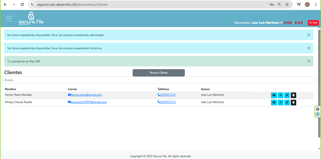The width and height of the screenshot is (321, 159).
Task: Dismiss the historical expedientes alert
Action: (309, 48)
